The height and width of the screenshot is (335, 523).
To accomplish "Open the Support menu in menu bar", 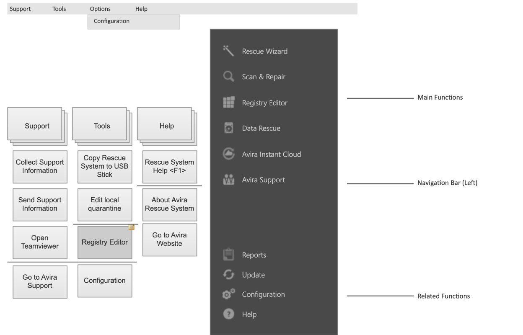I will click(20, 9).
